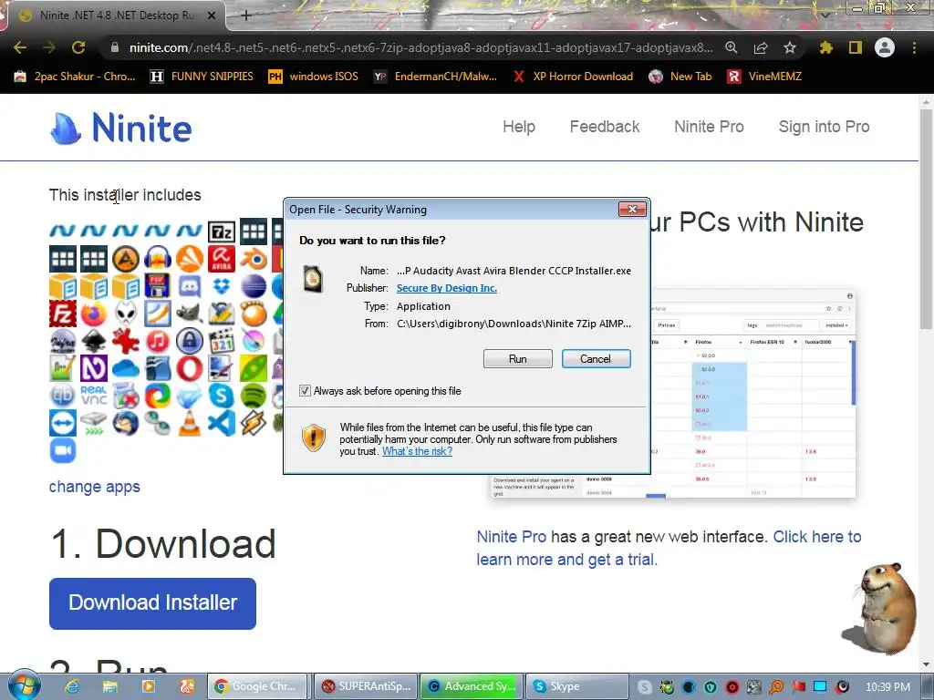Click the iTunes music note icon
Image resolution: width=934 pixels, height=700 pixels.
point(157,341)
